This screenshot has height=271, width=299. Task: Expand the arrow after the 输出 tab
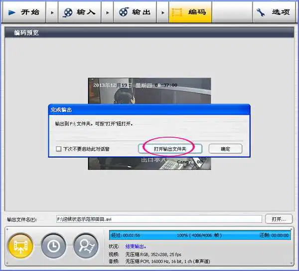[162, 13]
